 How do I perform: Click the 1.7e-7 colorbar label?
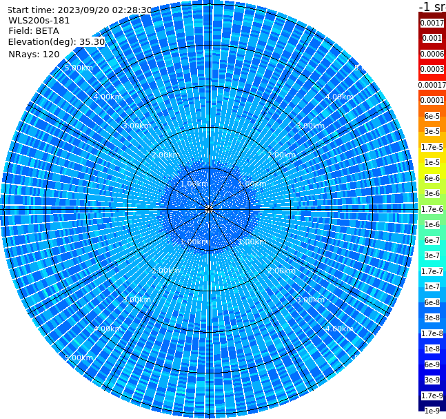point(432,271)
